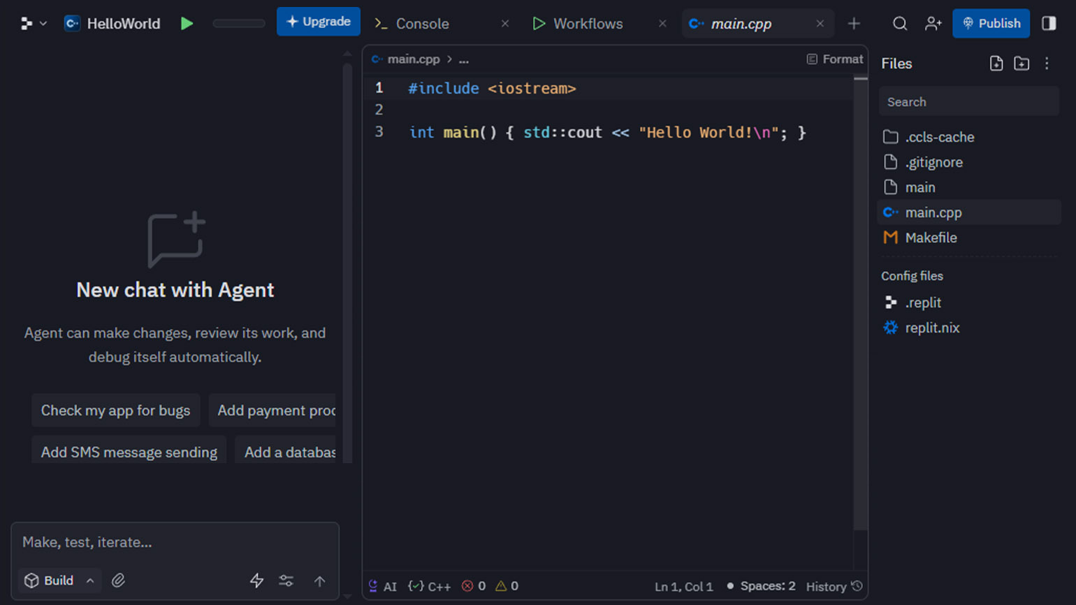Open the search magnifier icon
Screen dimensions: 1076x605
point(900,24)
